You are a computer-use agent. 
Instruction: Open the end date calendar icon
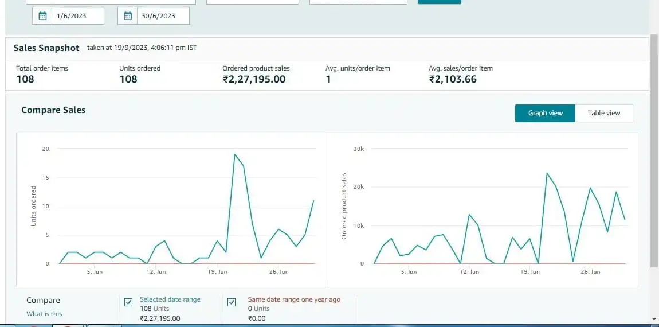point(128,16)
